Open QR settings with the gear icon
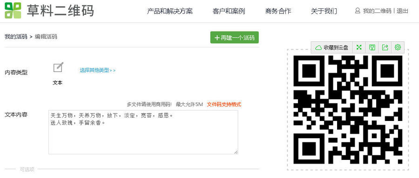419x178 pixels. (x=398, y=48)
